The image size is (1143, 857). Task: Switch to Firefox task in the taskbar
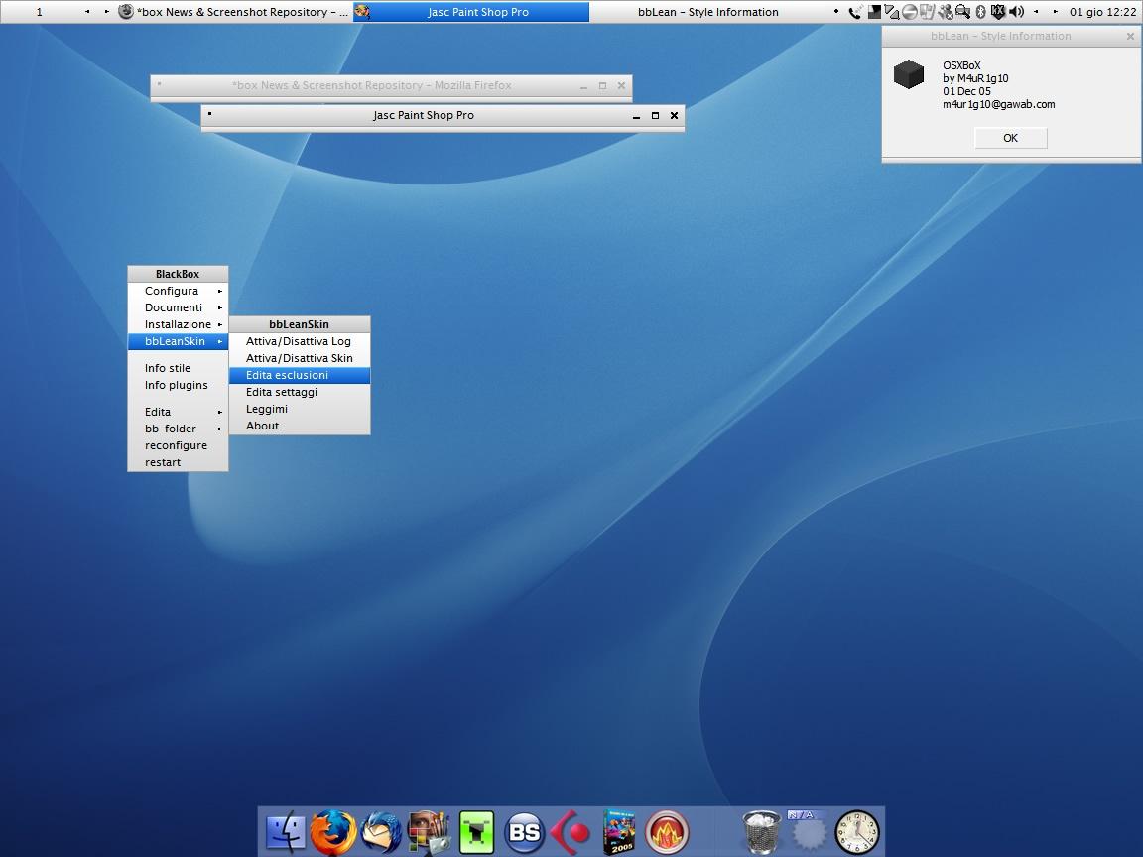234,12
